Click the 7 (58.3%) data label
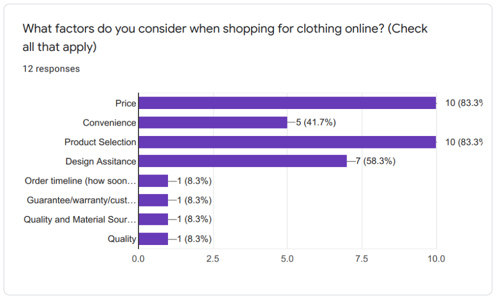Screen dimensions: 496x299 coord(375,161)
